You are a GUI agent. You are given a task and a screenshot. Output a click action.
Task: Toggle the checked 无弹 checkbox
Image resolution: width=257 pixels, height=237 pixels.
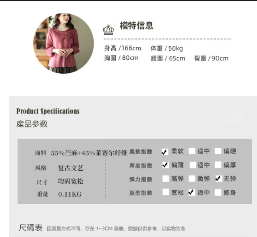coord(218,179)
